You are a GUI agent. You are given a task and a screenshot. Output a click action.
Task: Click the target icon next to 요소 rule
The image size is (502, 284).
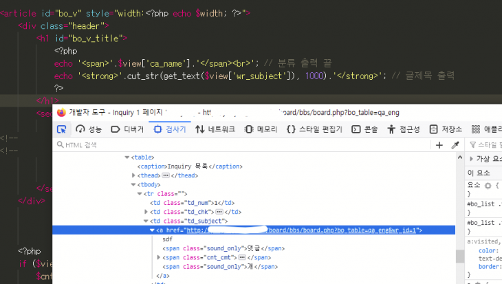pos(488,186)
